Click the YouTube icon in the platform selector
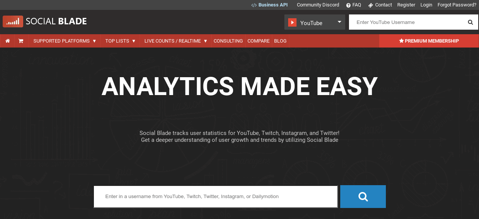The height and width of the screenshot is (219, 479). 292,22
